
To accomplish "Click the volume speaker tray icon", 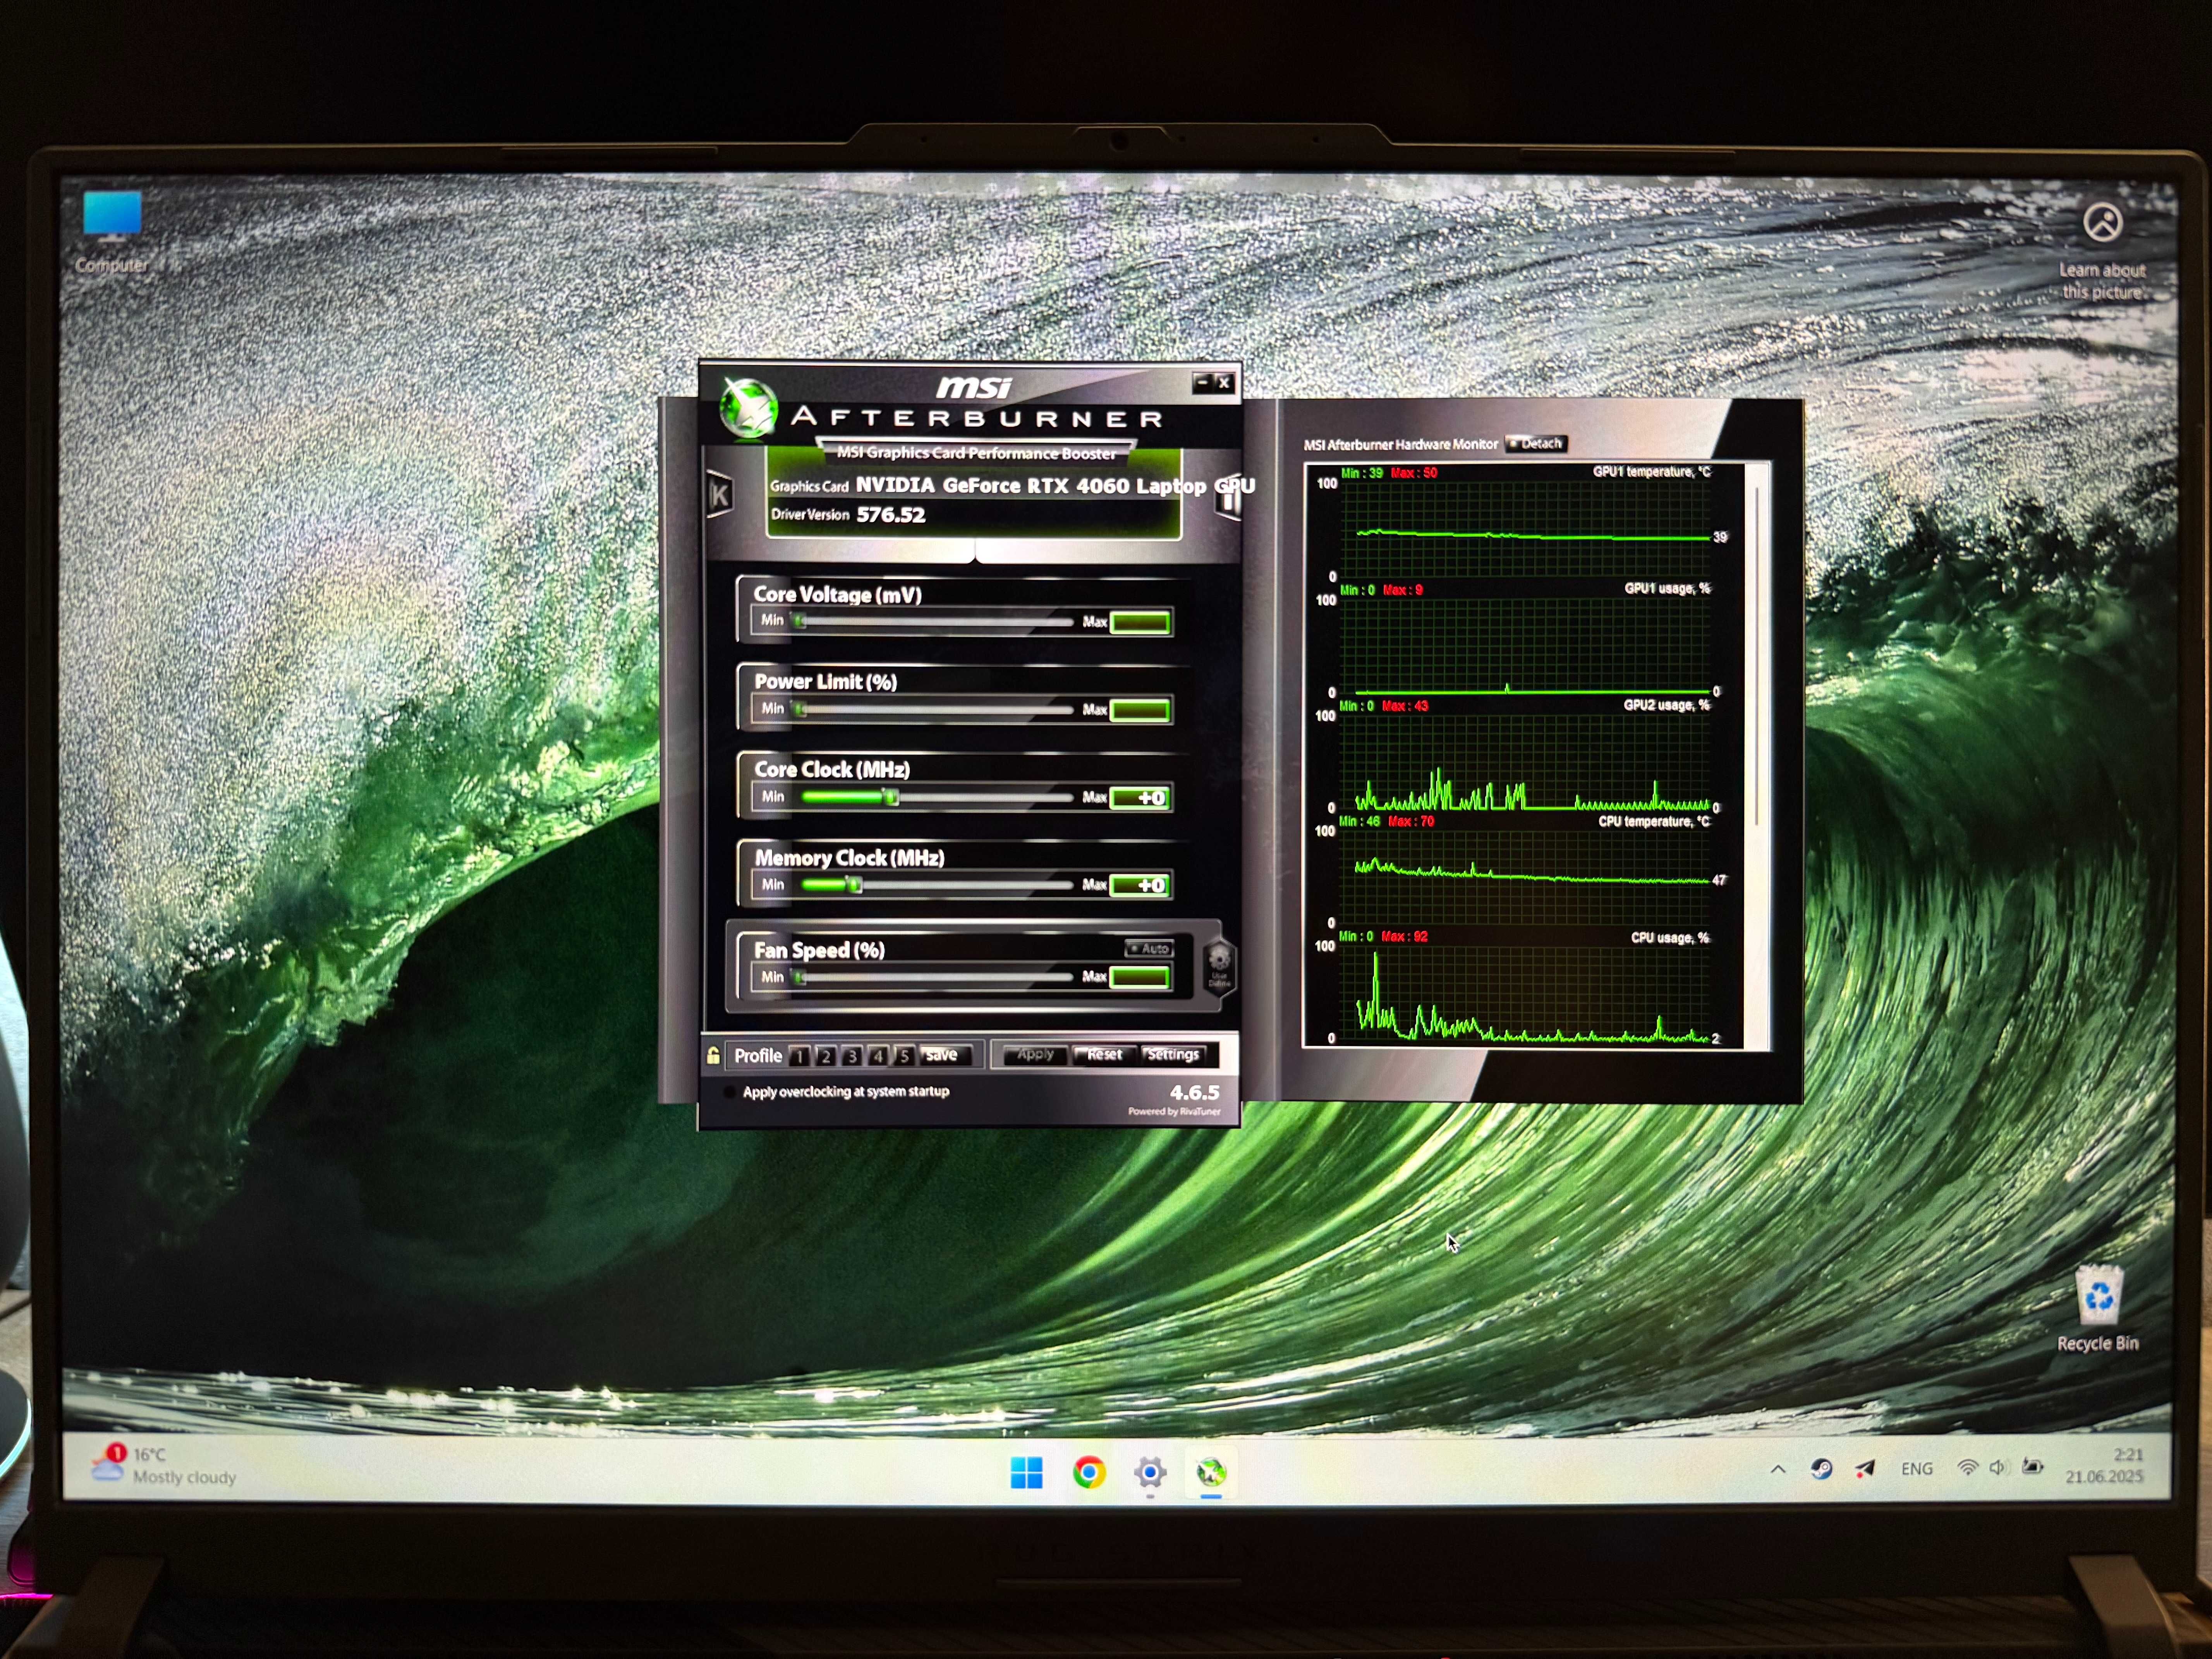I will click(1998, 1468).
